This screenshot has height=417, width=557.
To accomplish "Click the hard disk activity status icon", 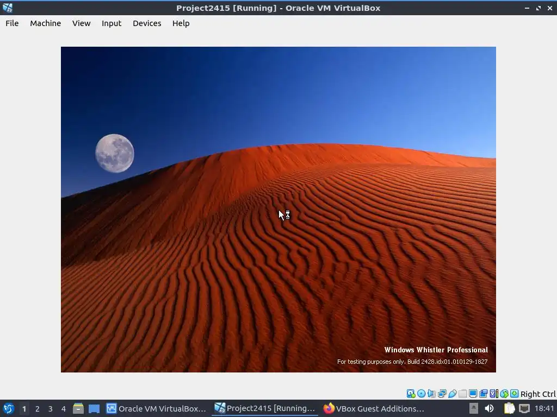I will point(411,394).
